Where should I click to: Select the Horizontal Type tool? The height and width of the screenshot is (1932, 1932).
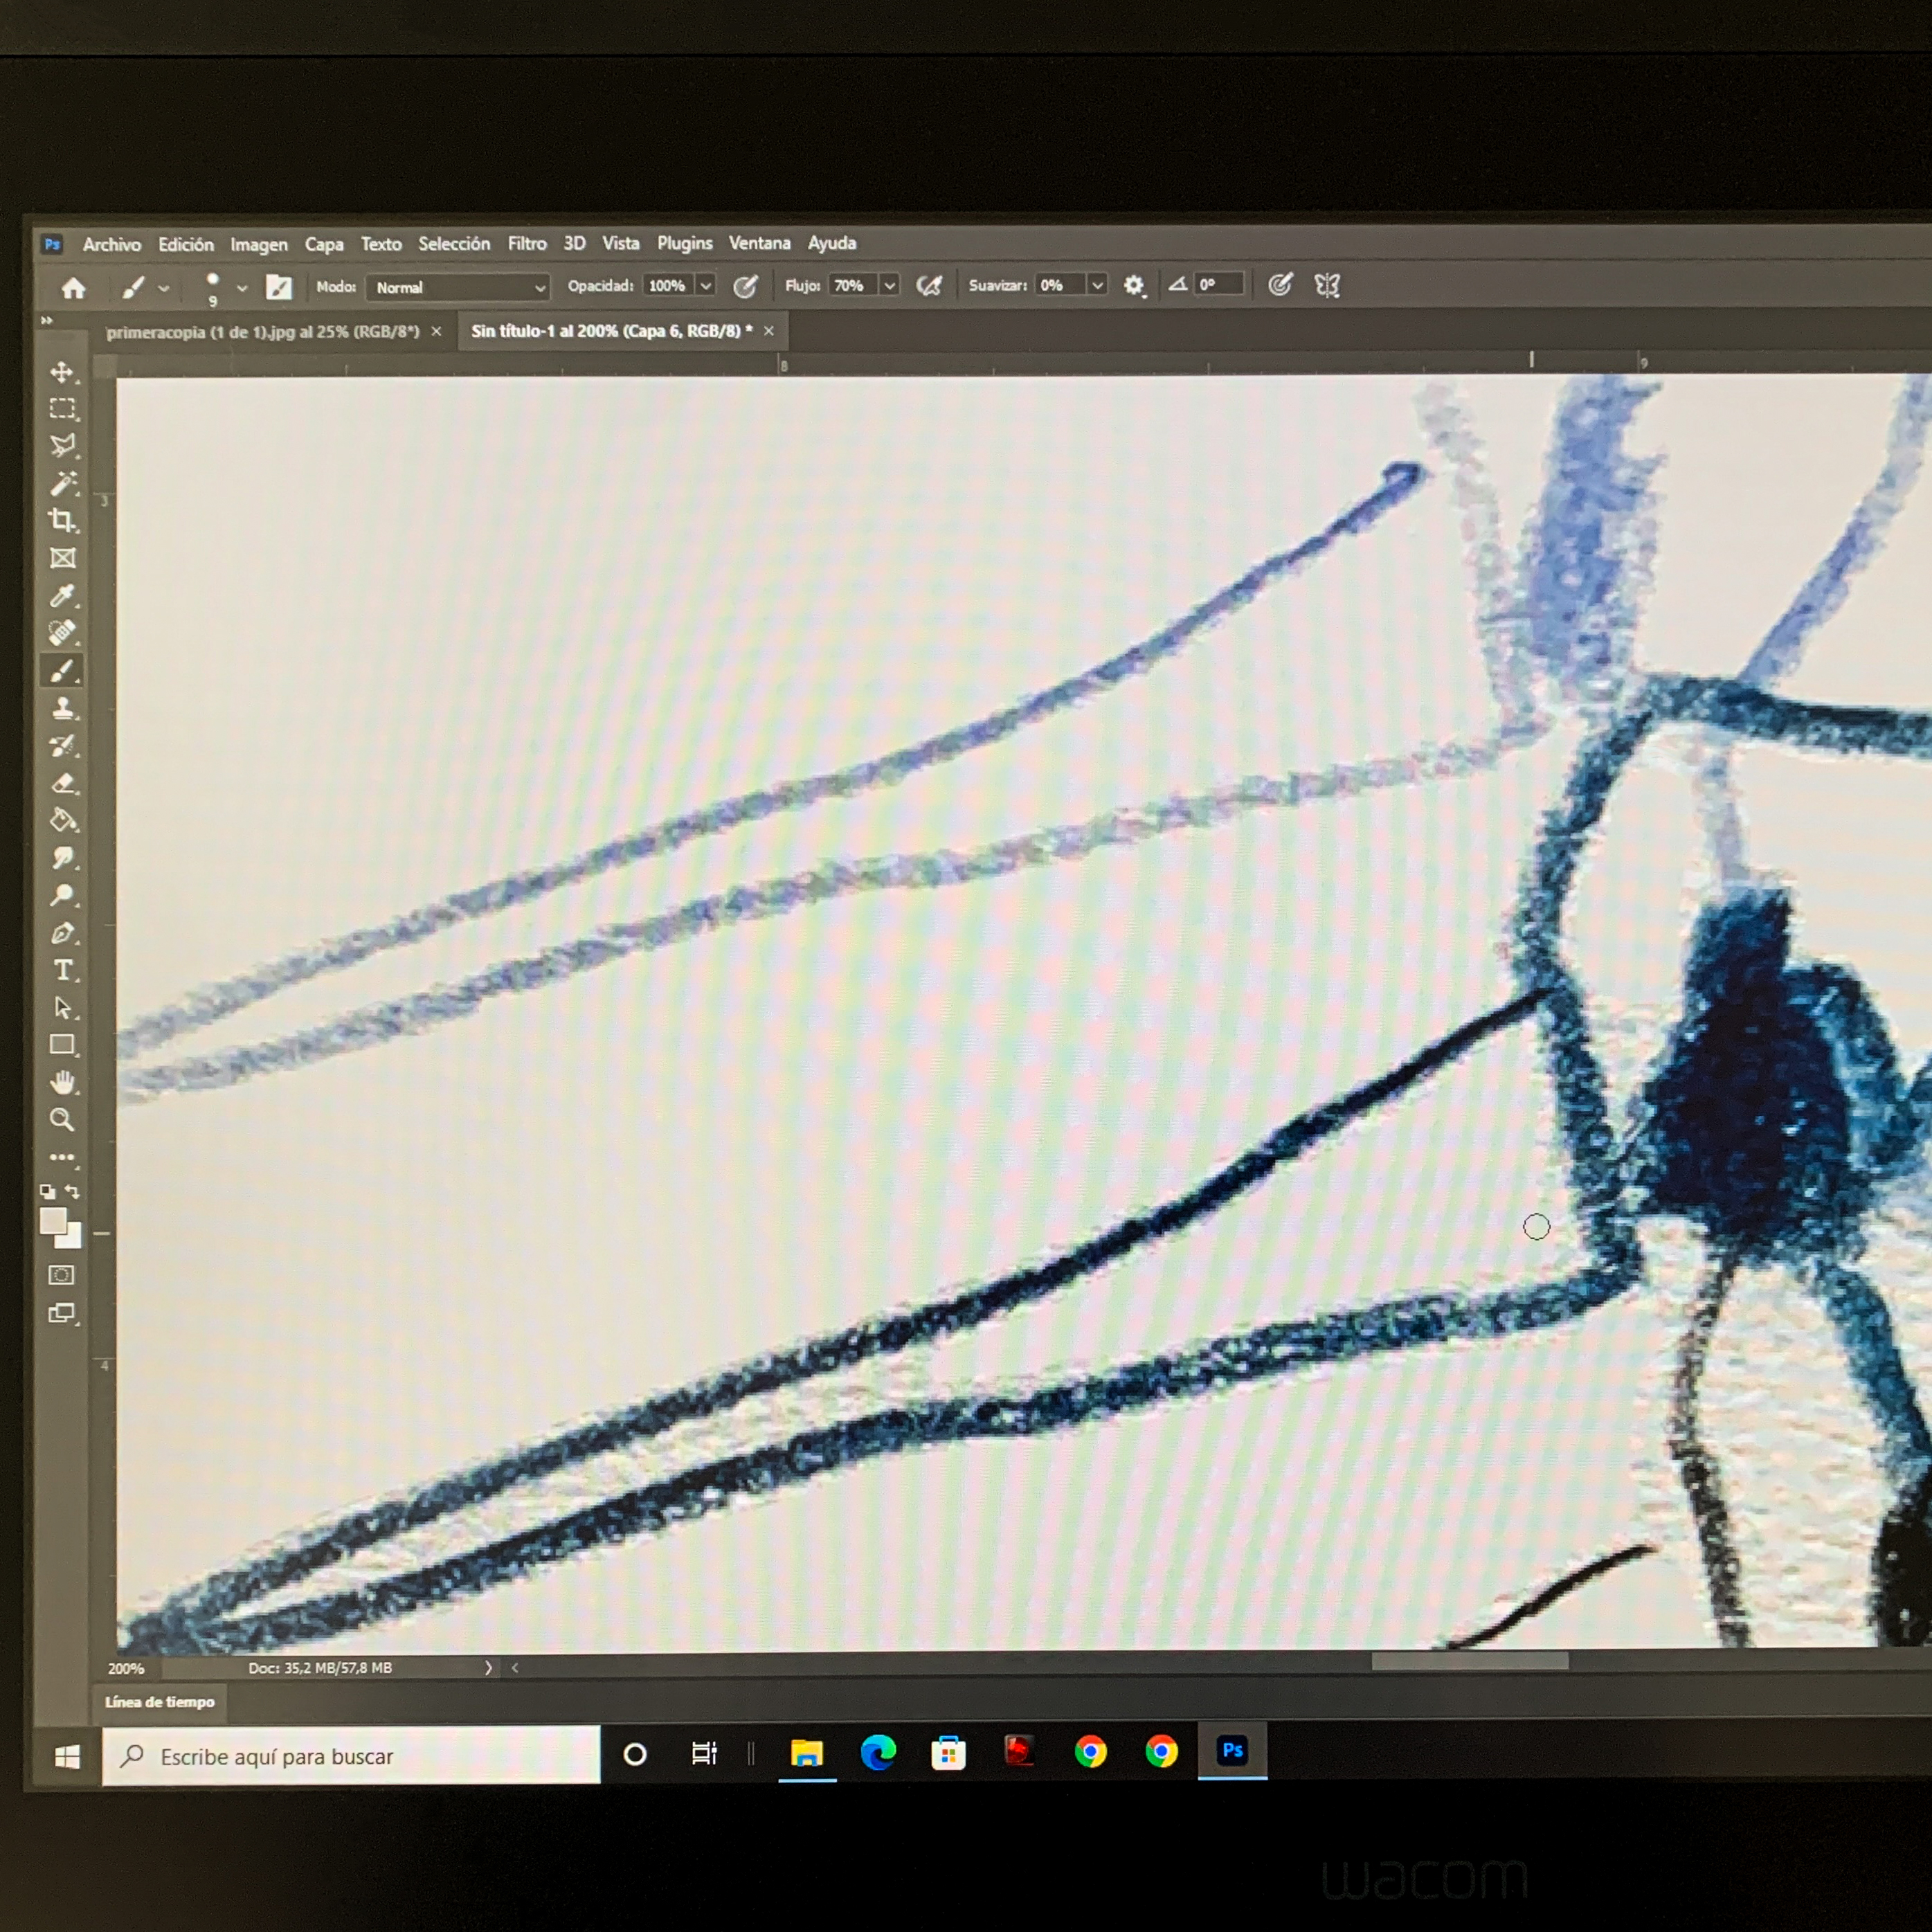(x=62, y=970)
